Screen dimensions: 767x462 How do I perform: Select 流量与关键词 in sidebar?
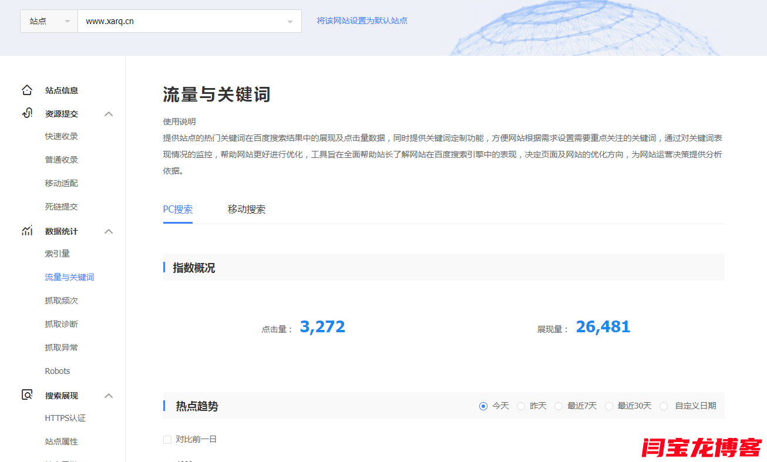point(70,277)
